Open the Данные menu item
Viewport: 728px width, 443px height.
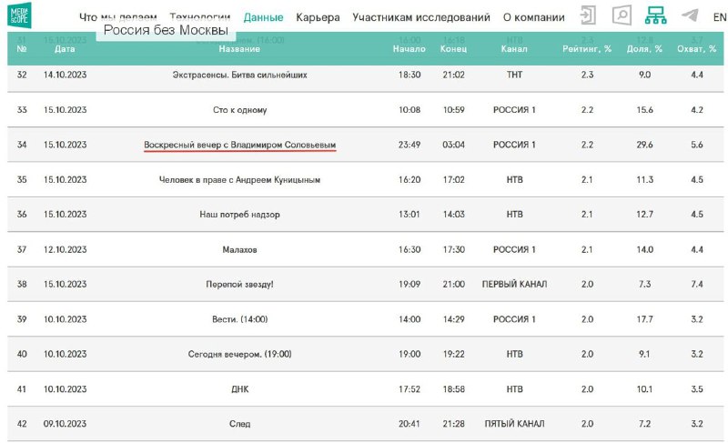pos(263,17)
